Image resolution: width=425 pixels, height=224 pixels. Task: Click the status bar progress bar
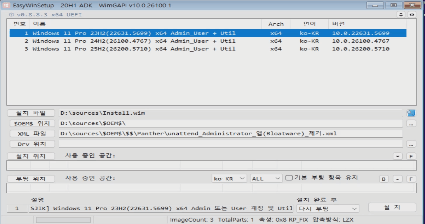pyautogui.click(x=63, y=220)
